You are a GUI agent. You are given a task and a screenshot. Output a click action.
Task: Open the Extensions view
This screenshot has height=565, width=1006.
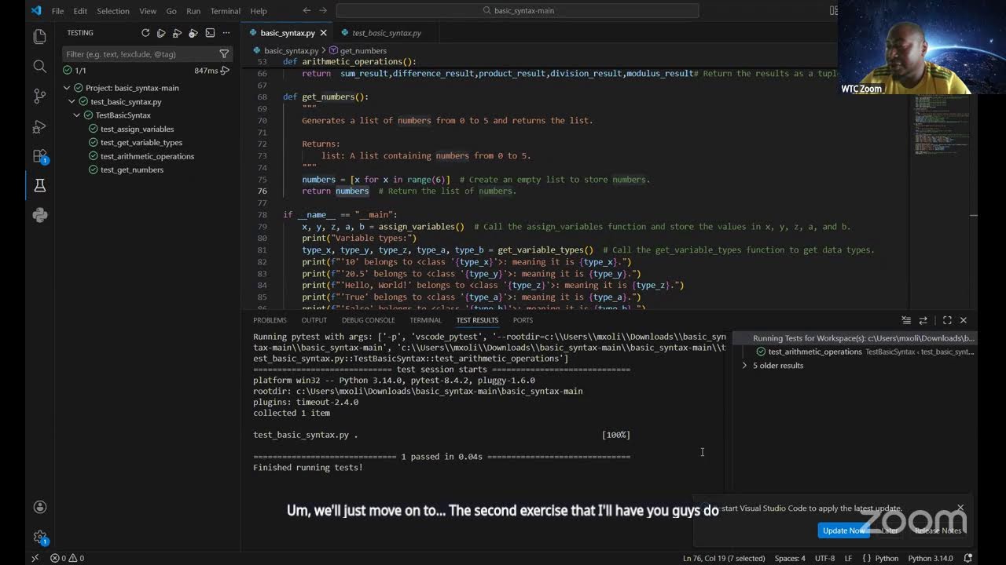coord(40,155)
